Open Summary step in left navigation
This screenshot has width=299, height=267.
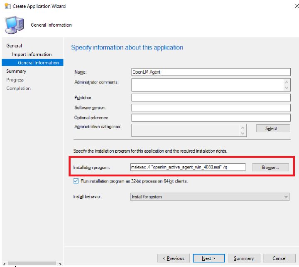pos(16,71)
